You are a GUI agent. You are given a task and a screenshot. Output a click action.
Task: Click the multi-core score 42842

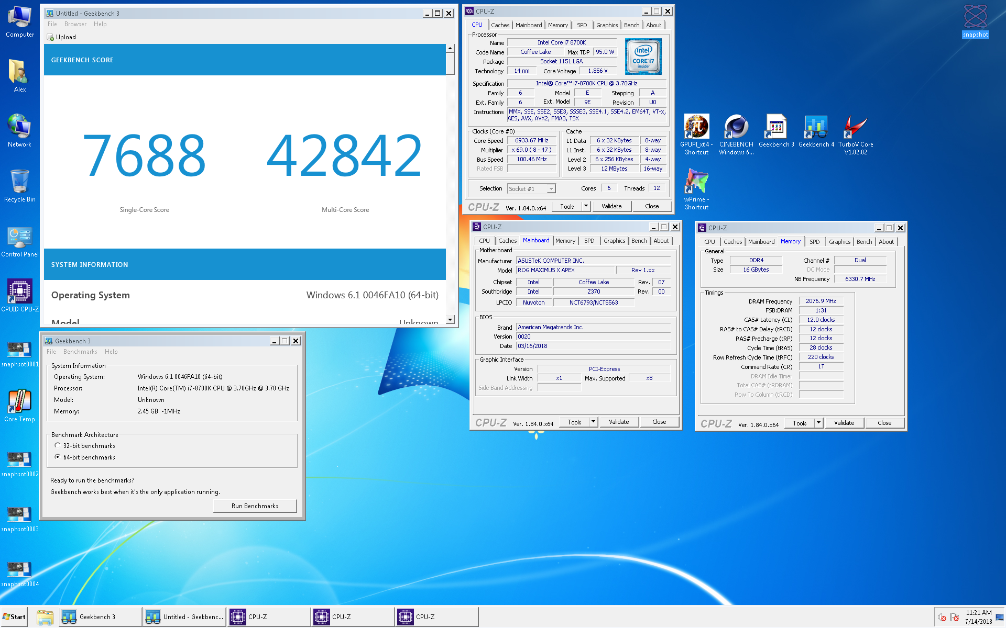(345, 155)
